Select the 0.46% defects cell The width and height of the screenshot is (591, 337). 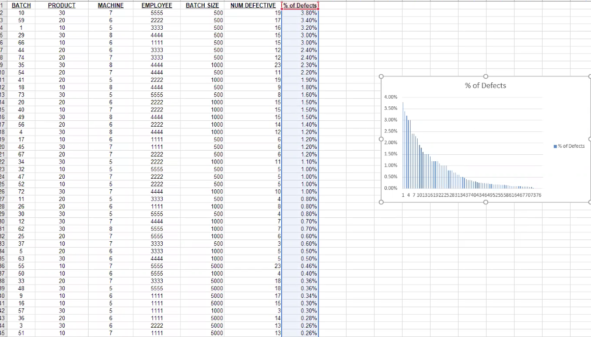[300, 266]
